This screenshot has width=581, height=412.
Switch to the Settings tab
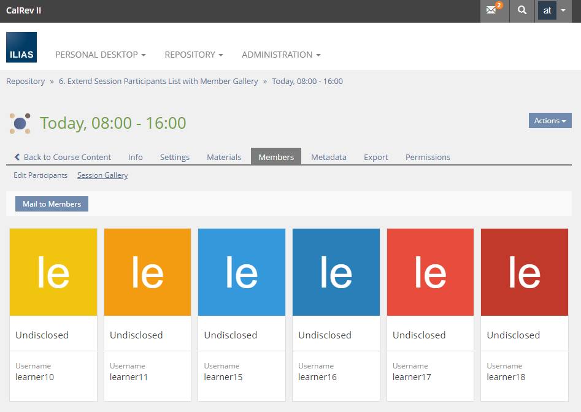pos(175,157)
